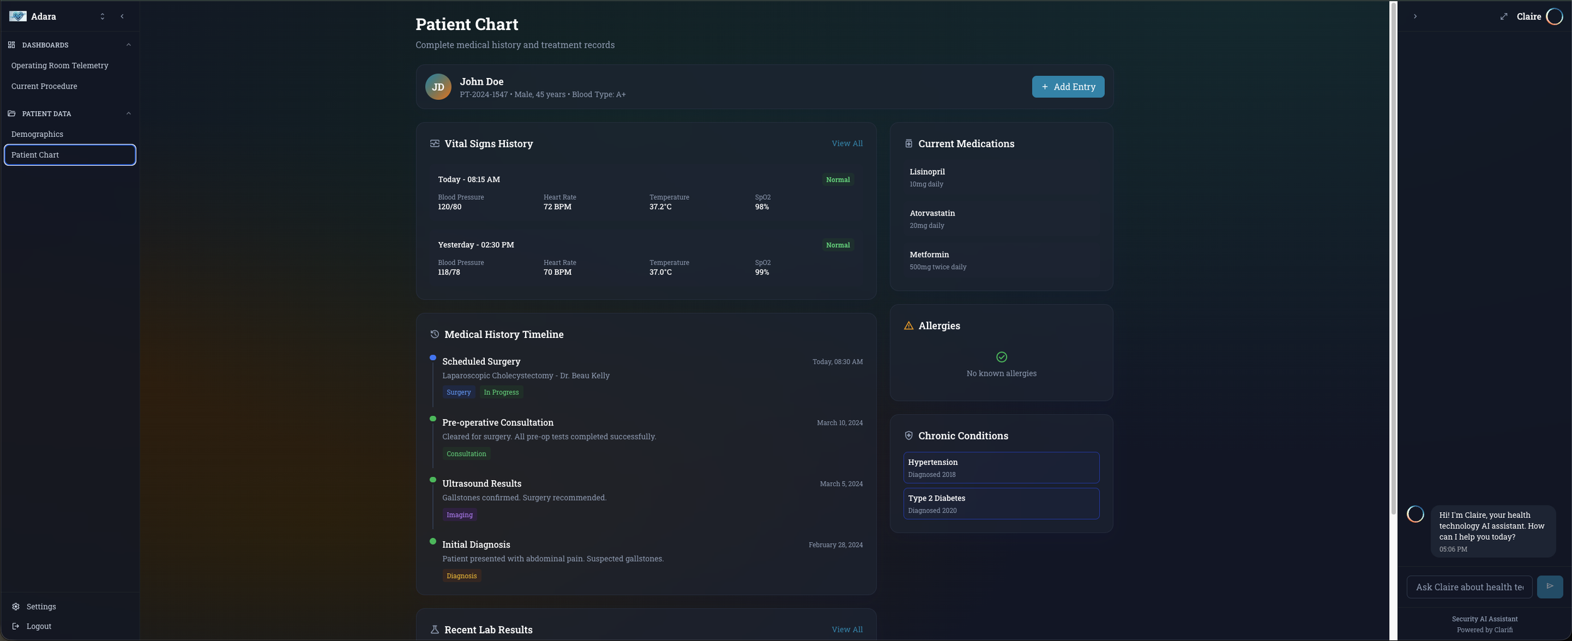View All in Vital Signs History
Screen dimensions: 1572x641
(x=847, y=143)
